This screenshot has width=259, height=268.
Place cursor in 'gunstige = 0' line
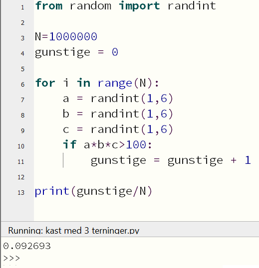click(x=76, y=52)
